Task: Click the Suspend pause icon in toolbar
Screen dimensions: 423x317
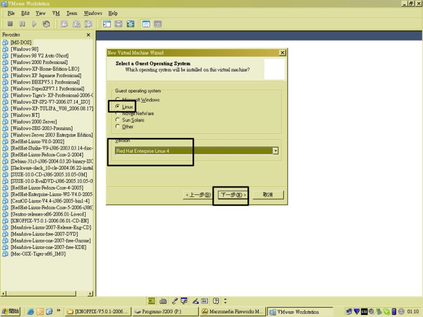Action: click(x=22, y=24)
